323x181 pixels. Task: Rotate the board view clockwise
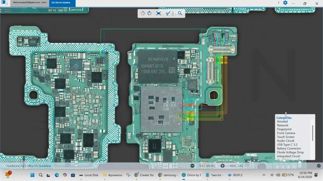pos(150,13)
